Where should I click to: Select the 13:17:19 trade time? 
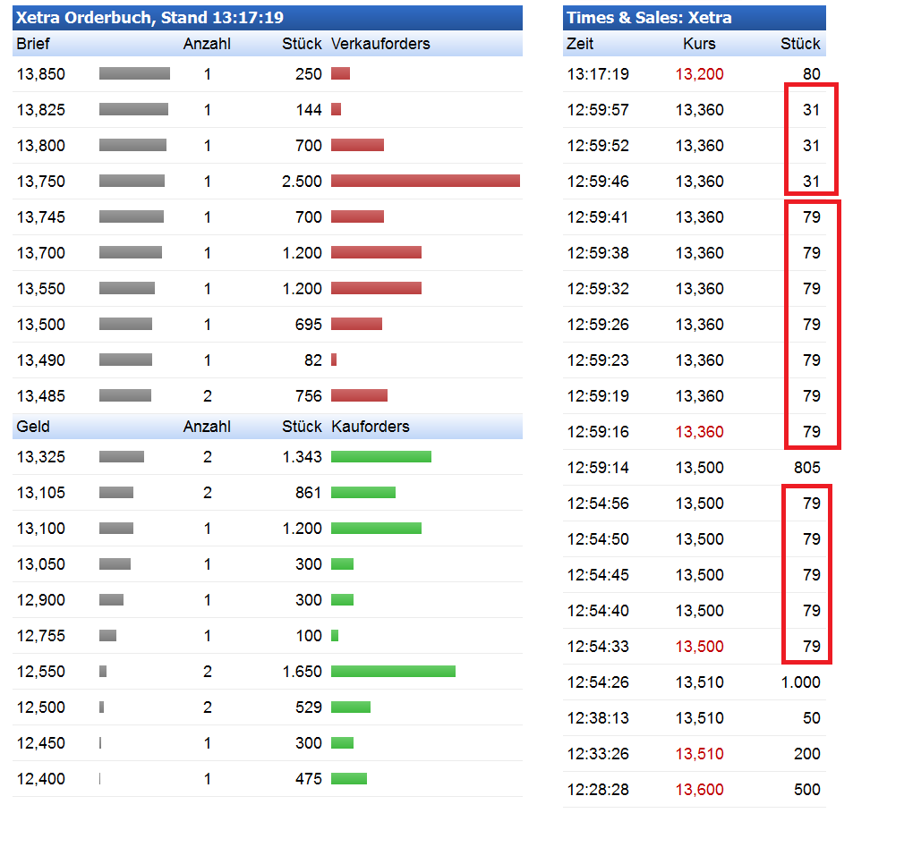coord(598,74)
